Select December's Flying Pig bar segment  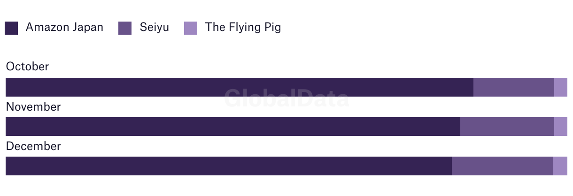click(560, 166)
